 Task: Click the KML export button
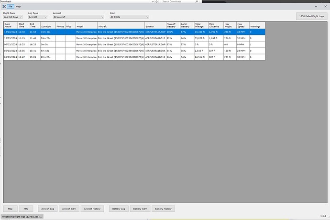[26, 209]
